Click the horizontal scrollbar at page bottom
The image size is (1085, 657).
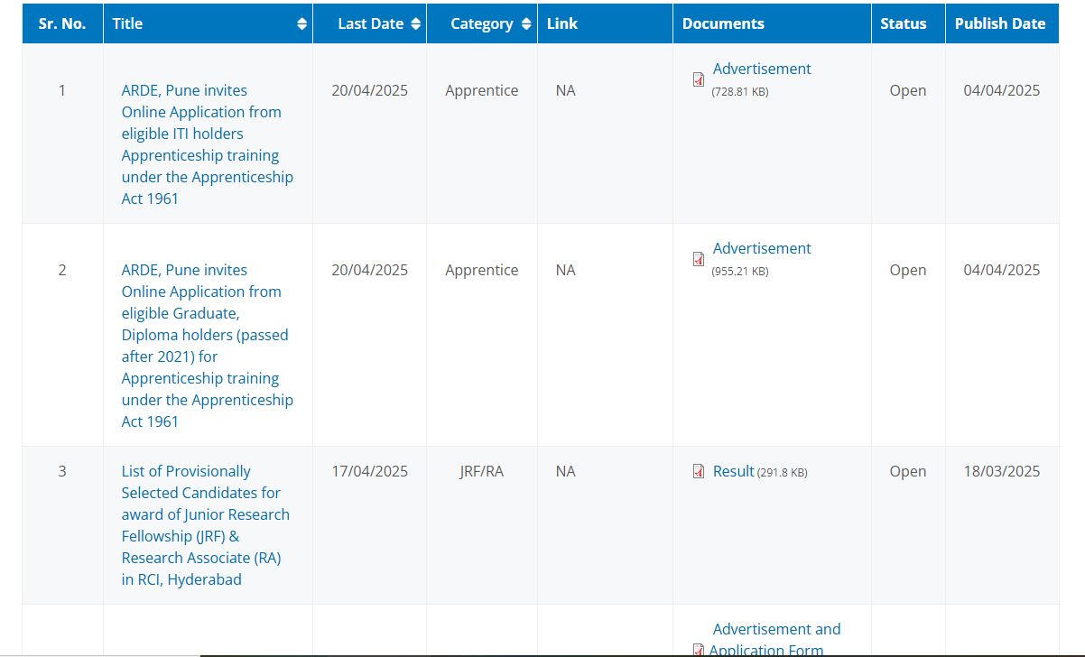[632, 654]
